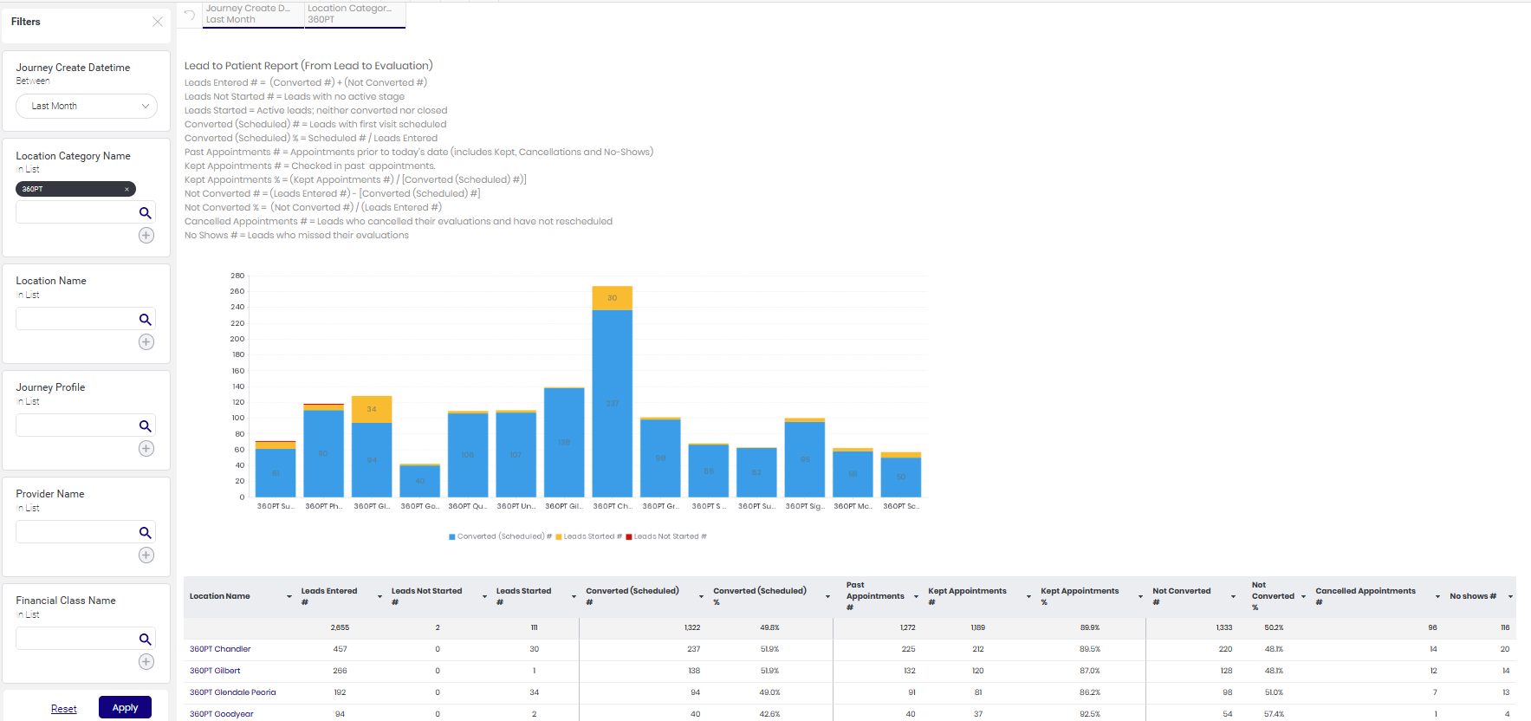Open Leads Not Started # column menu arrow

[x=484, y=596]
